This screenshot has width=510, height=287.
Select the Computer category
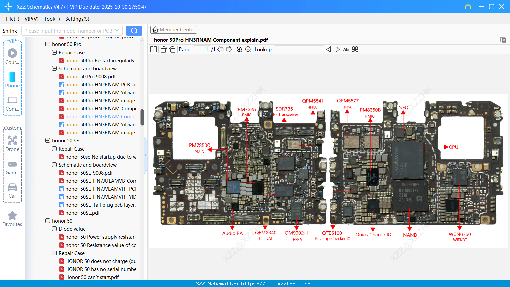pyautogui.click(x=12, y=104)
